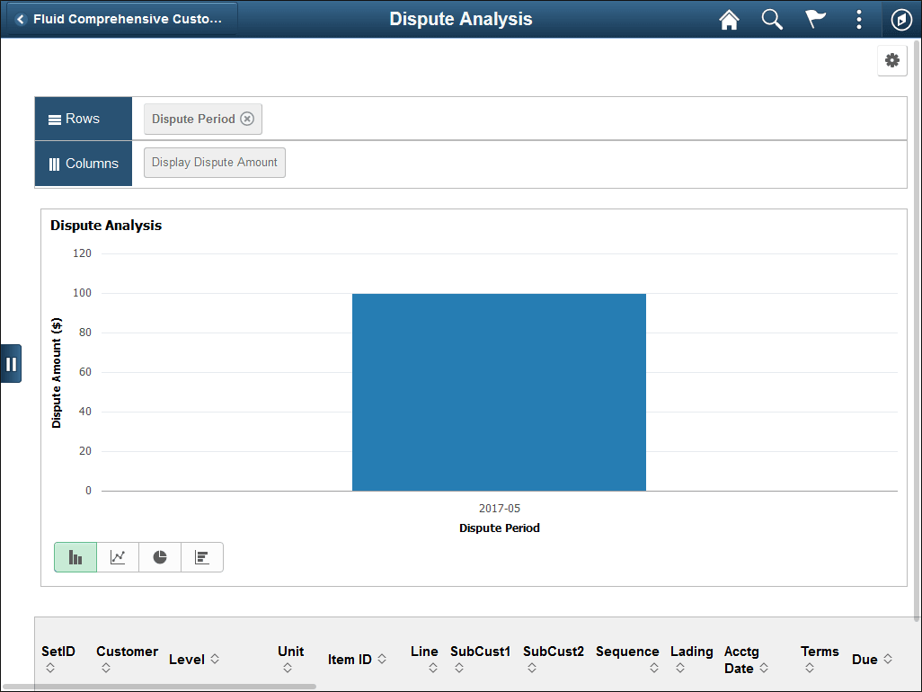Click the notifications flag icon
The height and width of the screenshot is (692, 922).
point(815,19)
